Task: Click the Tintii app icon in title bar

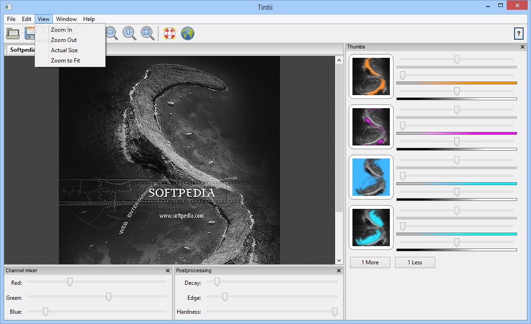Action: pyautogui.click(x=8, y=7)
